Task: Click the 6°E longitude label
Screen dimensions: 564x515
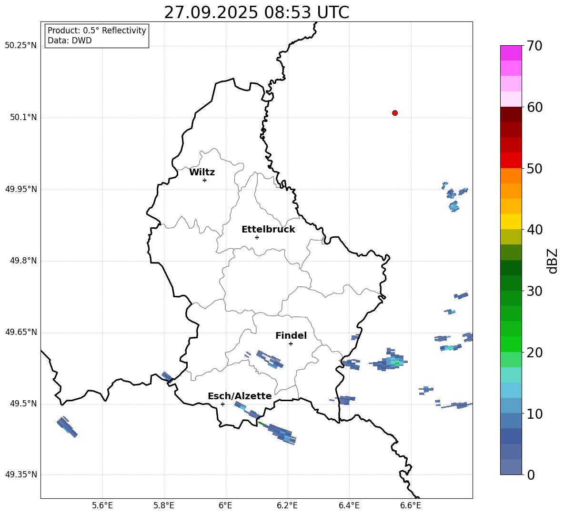Action: (x=225, y=505)
